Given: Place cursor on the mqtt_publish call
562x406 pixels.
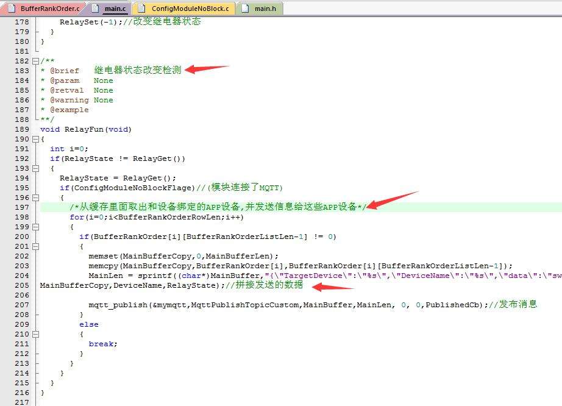Looking at the screenshot, I should (x=118, y=305).
